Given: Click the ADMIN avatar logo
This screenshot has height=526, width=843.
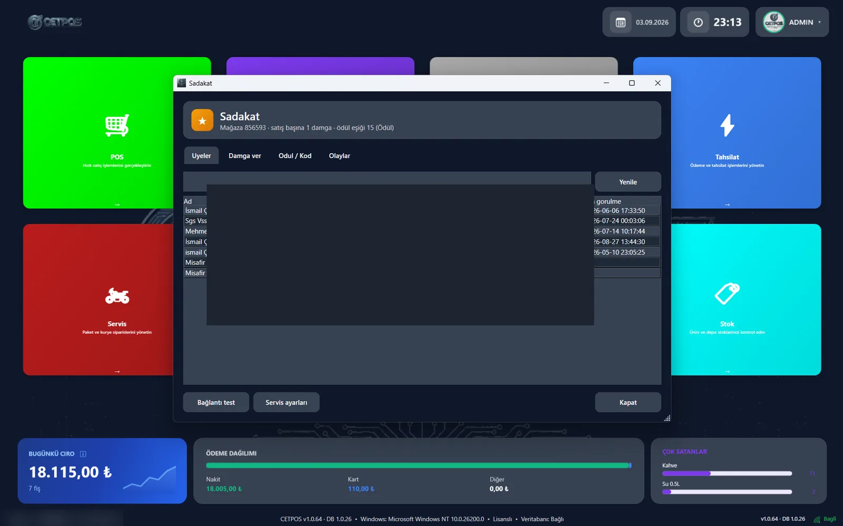Looking at the screenshot, I should 774,22.
